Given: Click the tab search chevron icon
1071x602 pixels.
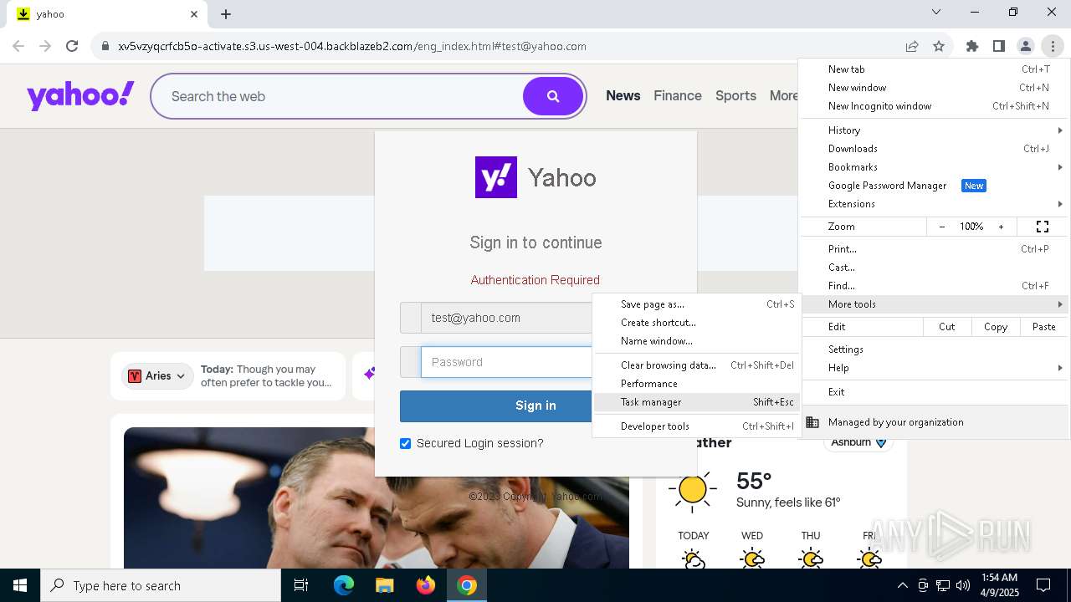Looking at the screenshot, I should (936, 12).
